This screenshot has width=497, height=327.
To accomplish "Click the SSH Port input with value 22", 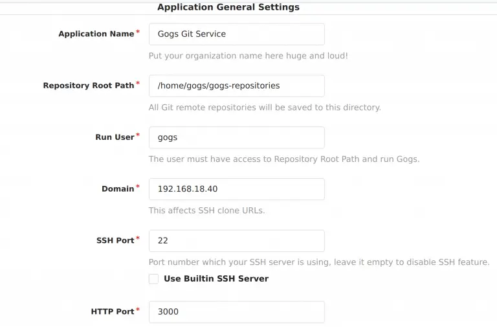I will pos(236,240).
